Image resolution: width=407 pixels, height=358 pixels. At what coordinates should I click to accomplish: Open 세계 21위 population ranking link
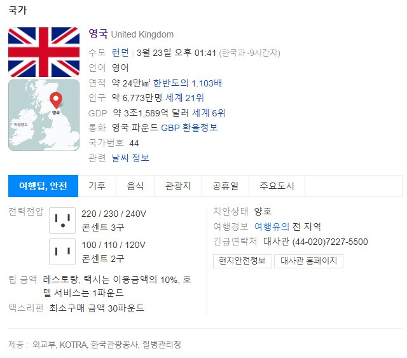point(184,98)
